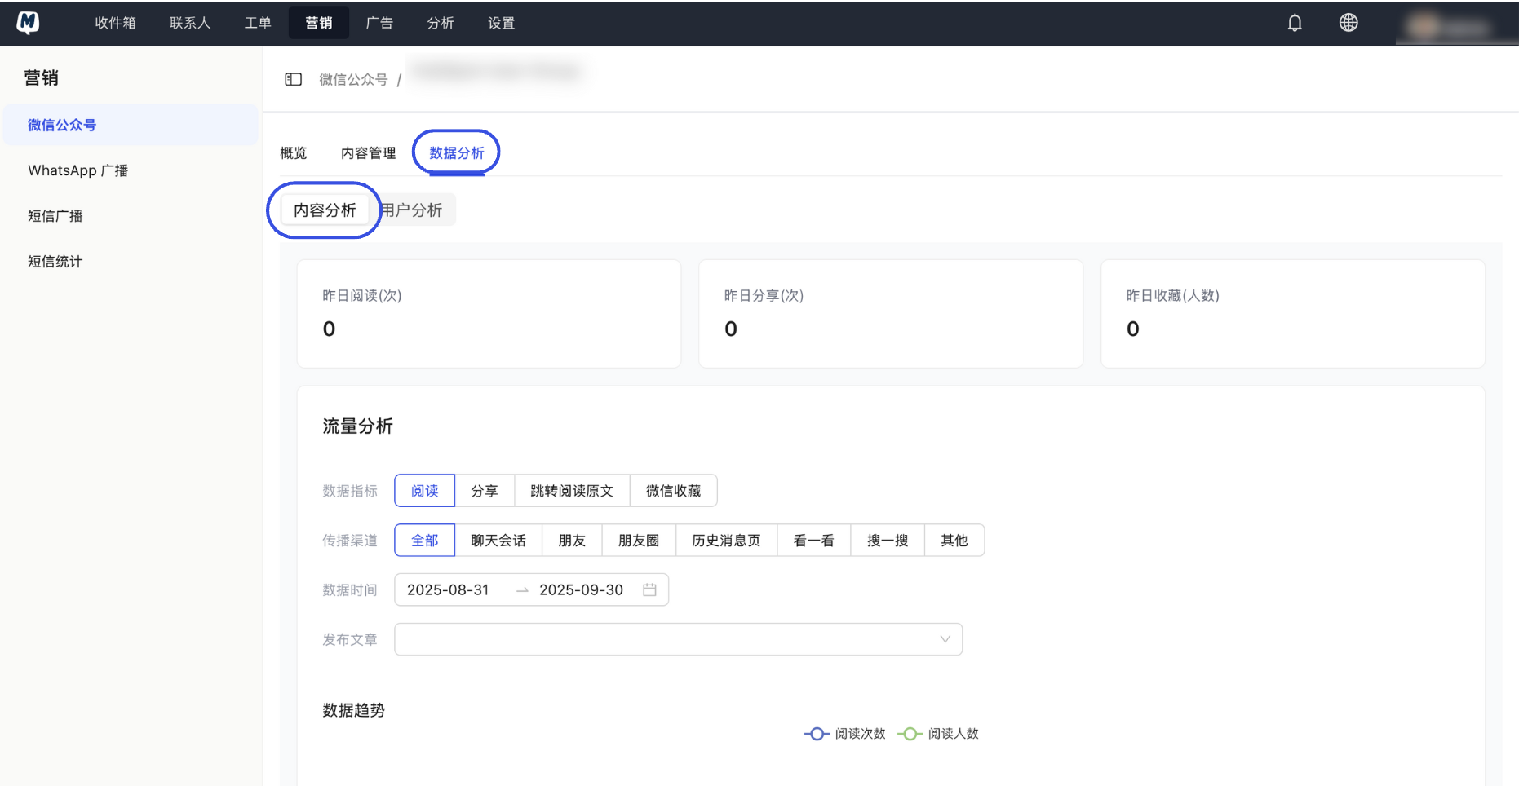This screenshot has height=786, width=1519.
Task: Switch to the 用户分析 tab
Action: pyautogui.click(x=412, y=210)
